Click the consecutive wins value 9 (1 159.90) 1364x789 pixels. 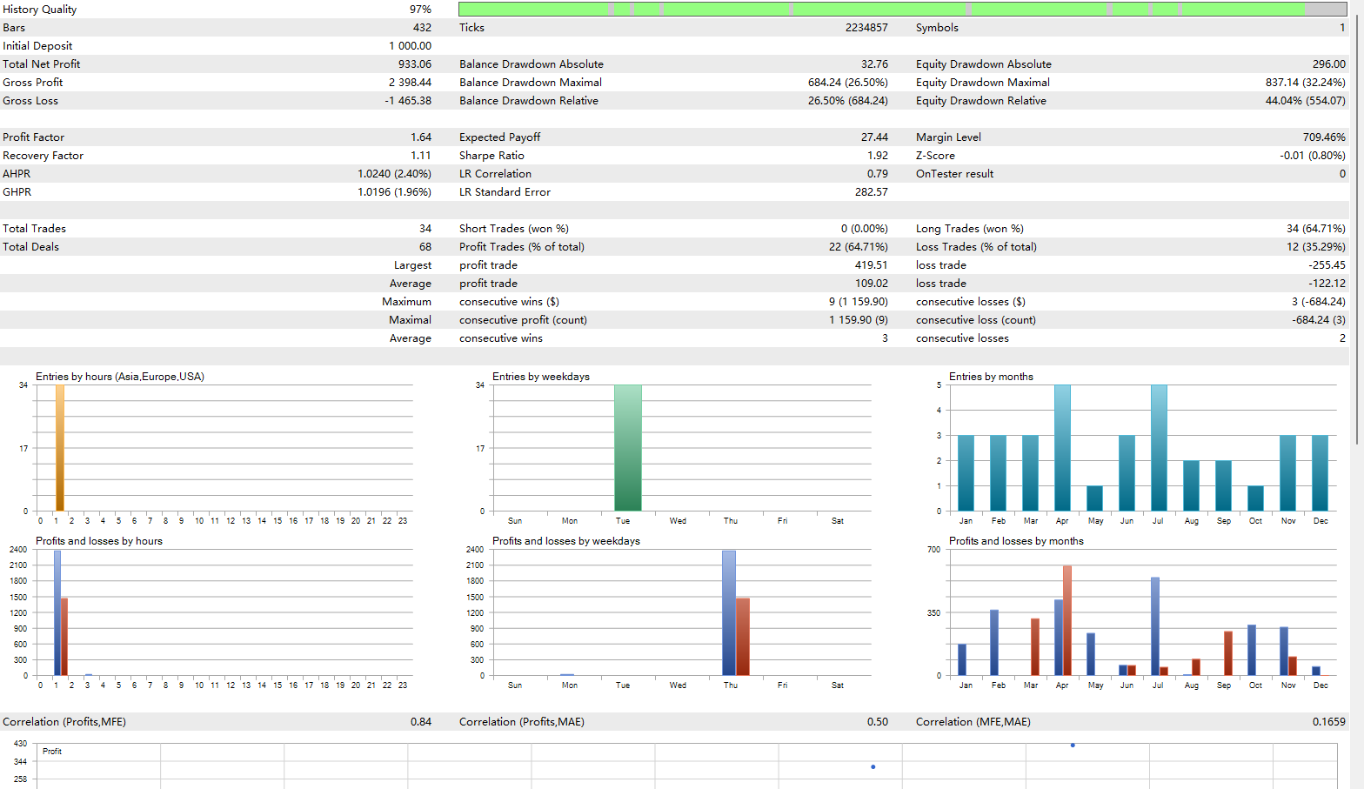tap(859, 301)
